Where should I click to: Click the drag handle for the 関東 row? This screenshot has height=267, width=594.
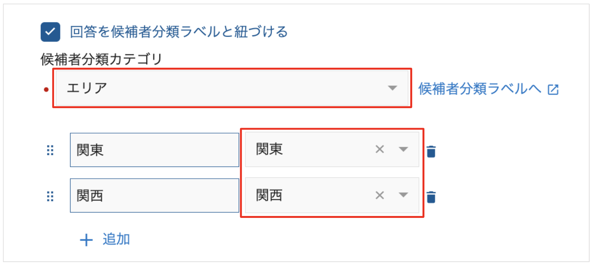pos(50,150)
